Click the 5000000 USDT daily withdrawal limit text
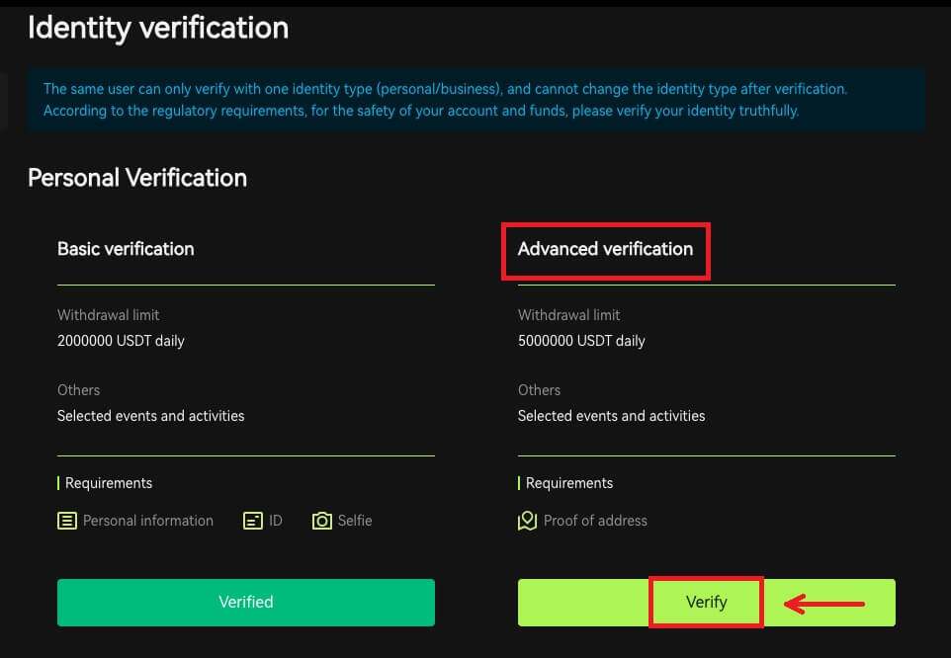The width and height of the screenshot is (951, 658). tap(581, 340)
